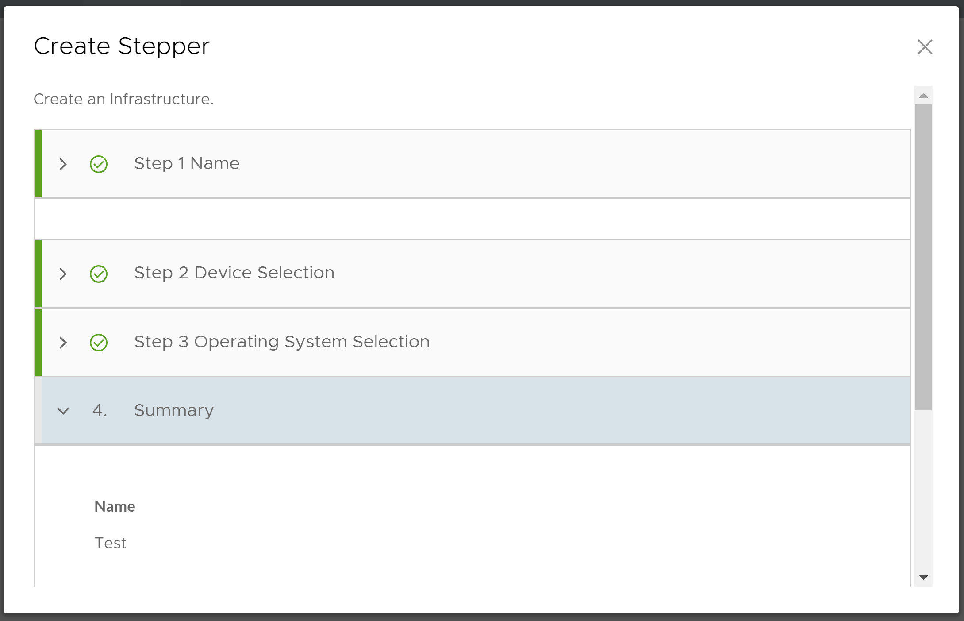Click the chevron icon for Step 3

point(63,343)
